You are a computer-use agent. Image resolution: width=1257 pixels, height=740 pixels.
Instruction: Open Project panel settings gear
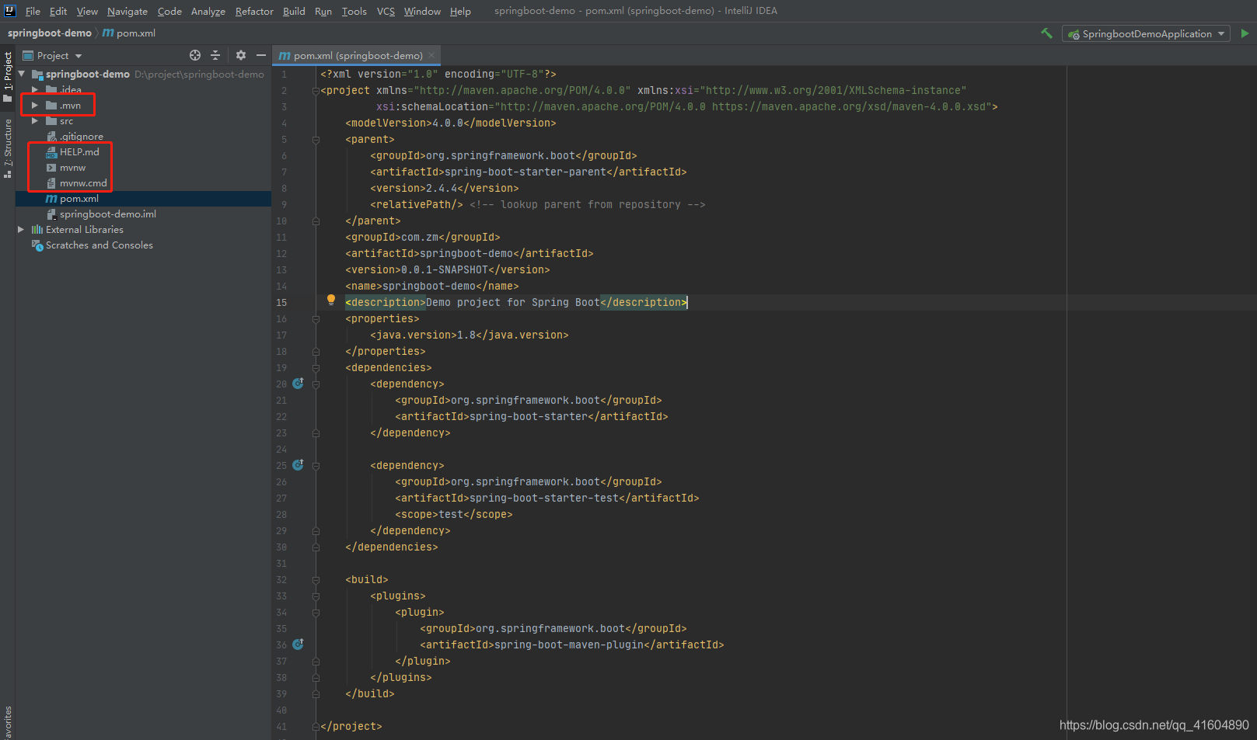point(241,55)
